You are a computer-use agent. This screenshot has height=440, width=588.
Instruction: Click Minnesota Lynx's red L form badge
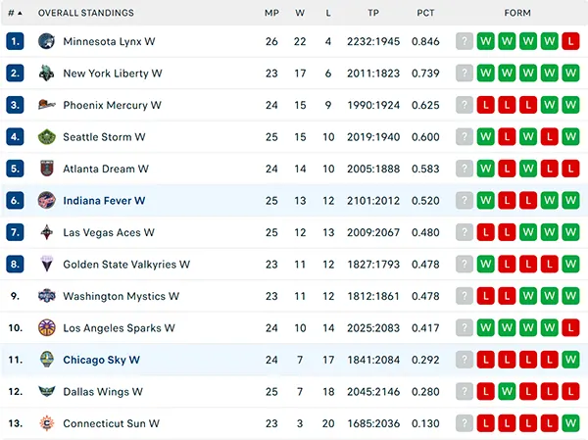coord(570,41)
